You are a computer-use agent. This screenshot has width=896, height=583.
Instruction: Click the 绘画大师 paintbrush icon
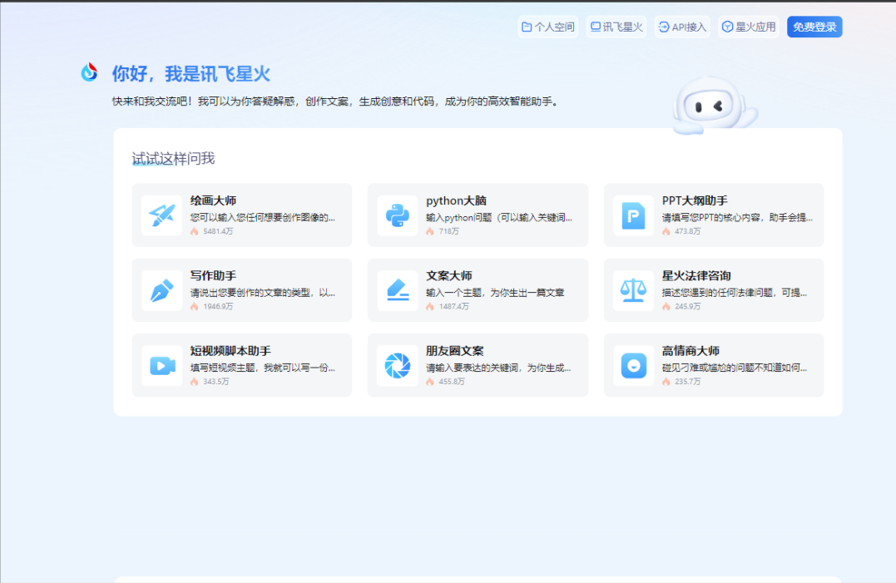(x=161, y=215)
